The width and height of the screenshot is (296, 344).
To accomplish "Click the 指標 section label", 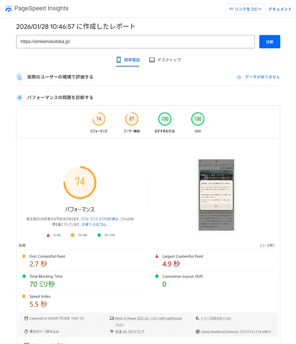I will pyautogui.click(x=22, y=246).
